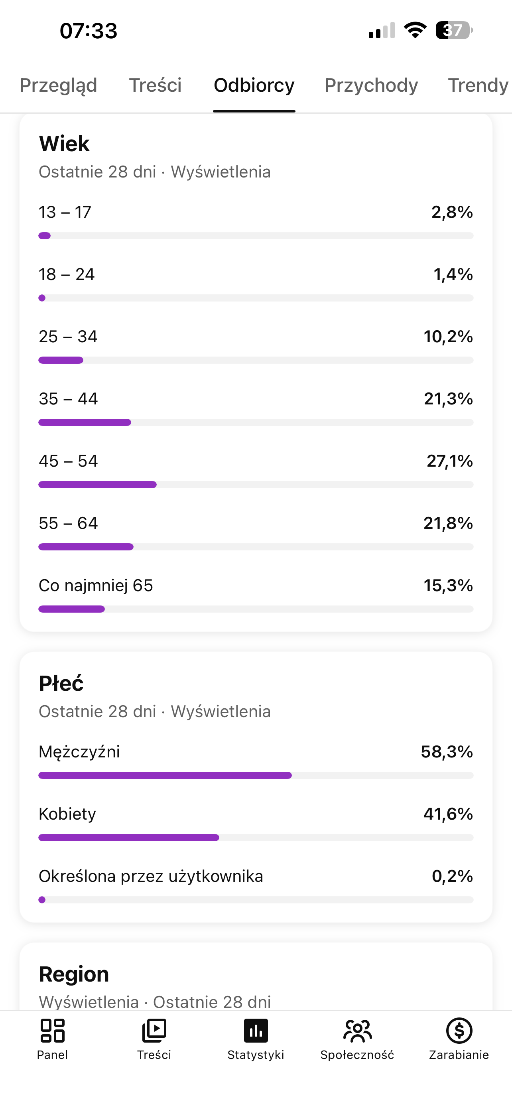Tap the Treści video library icon
The width and height of the screenshot is (512, 1108).
point(154,1031)
